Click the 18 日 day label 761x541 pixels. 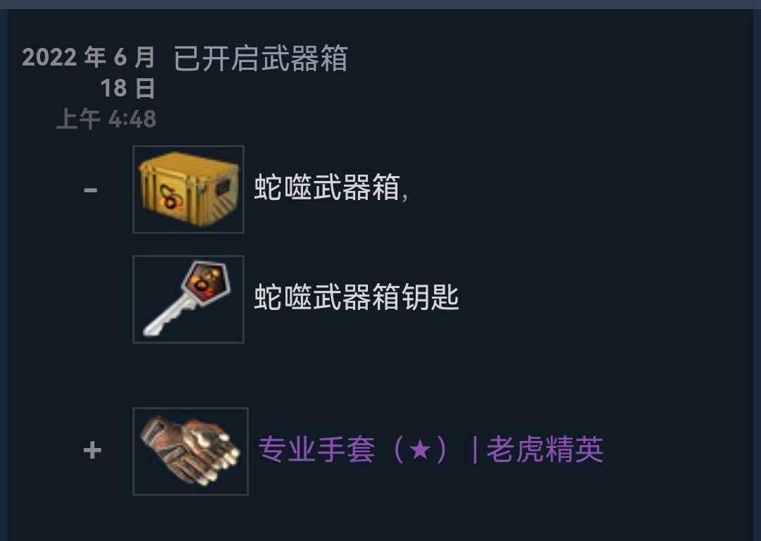(128, 88)
